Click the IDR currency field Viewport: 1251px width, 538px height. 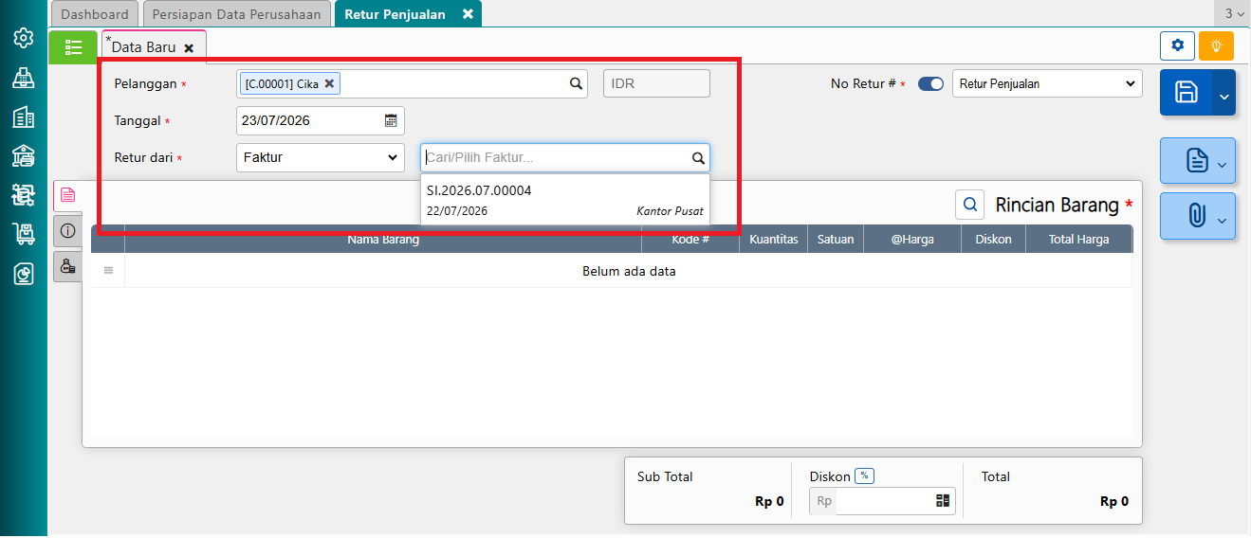656,83
